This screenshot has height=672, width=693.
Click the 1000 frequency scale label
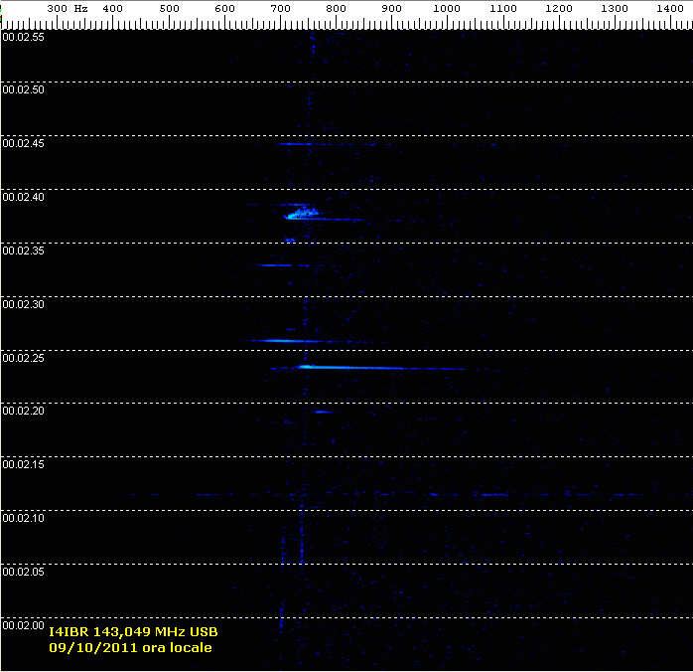pyautogui.click(x=447, y=8)
